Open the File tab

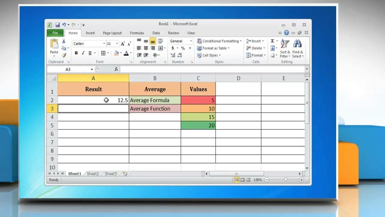(x=55, y=33)
